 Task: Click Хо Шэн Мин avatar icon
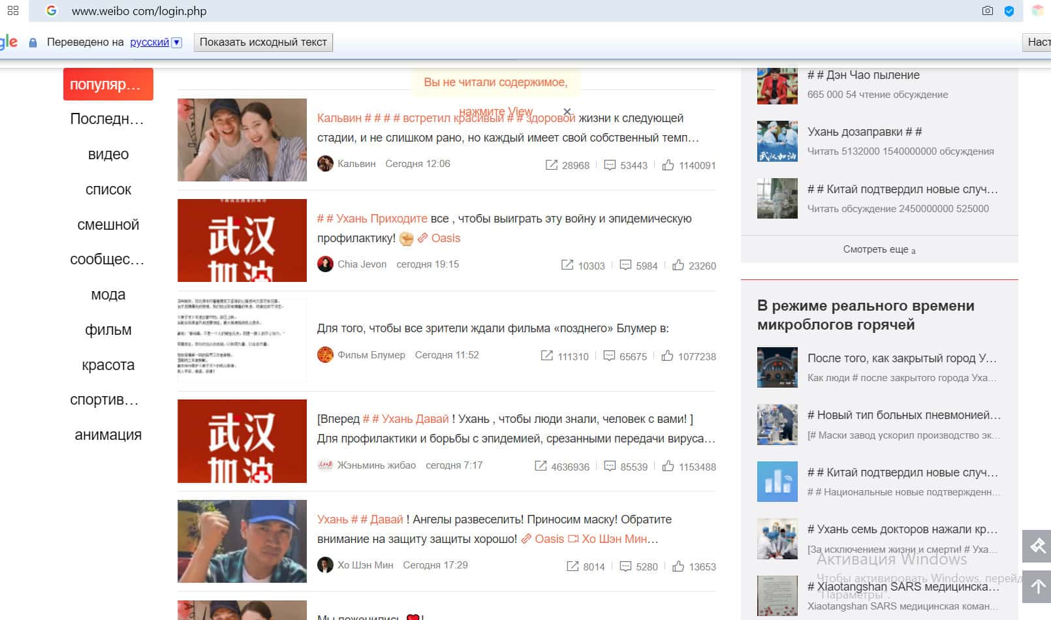coord(325,565)
